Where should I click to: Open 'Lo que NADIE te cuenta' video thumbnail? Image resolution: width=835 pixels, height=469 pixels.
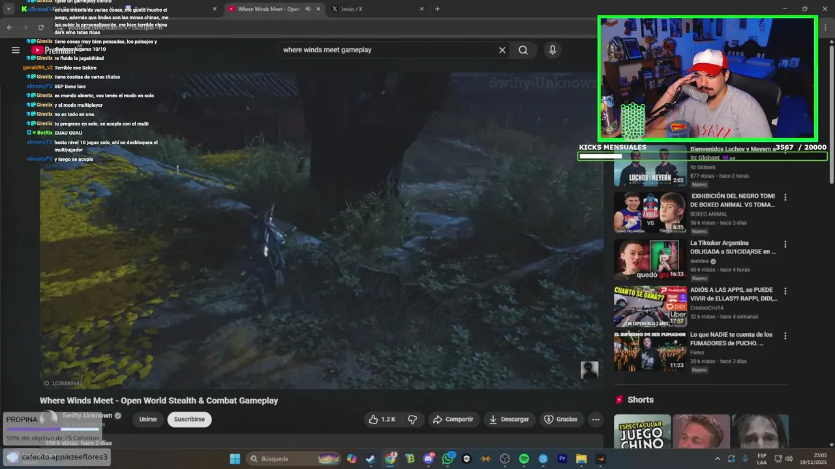click(x=650, y=351)
